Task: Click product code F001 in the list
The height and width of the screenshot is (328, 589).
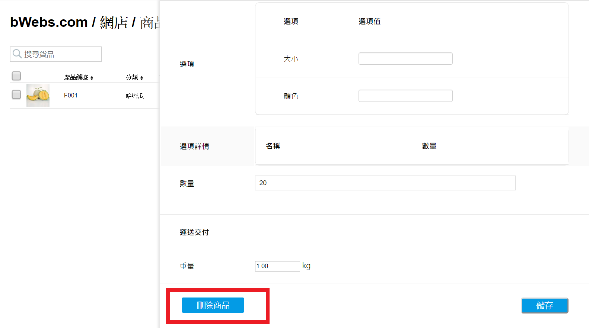Action: 71,95
